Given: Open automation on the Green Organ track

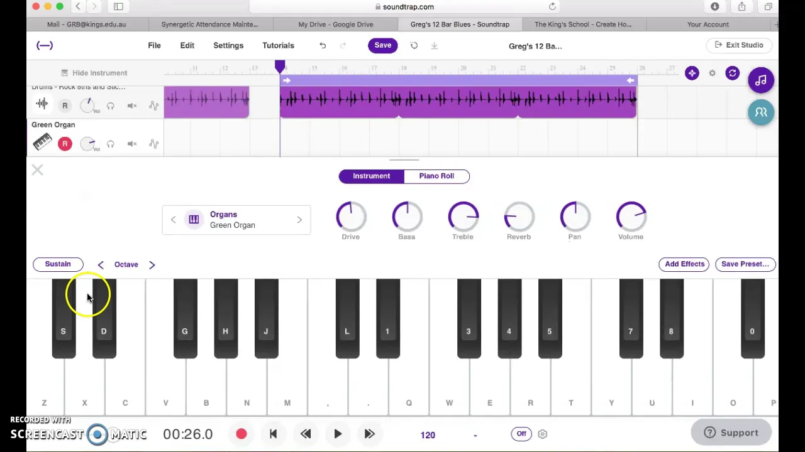Looking at the screenshot, I should click(153, 144).
